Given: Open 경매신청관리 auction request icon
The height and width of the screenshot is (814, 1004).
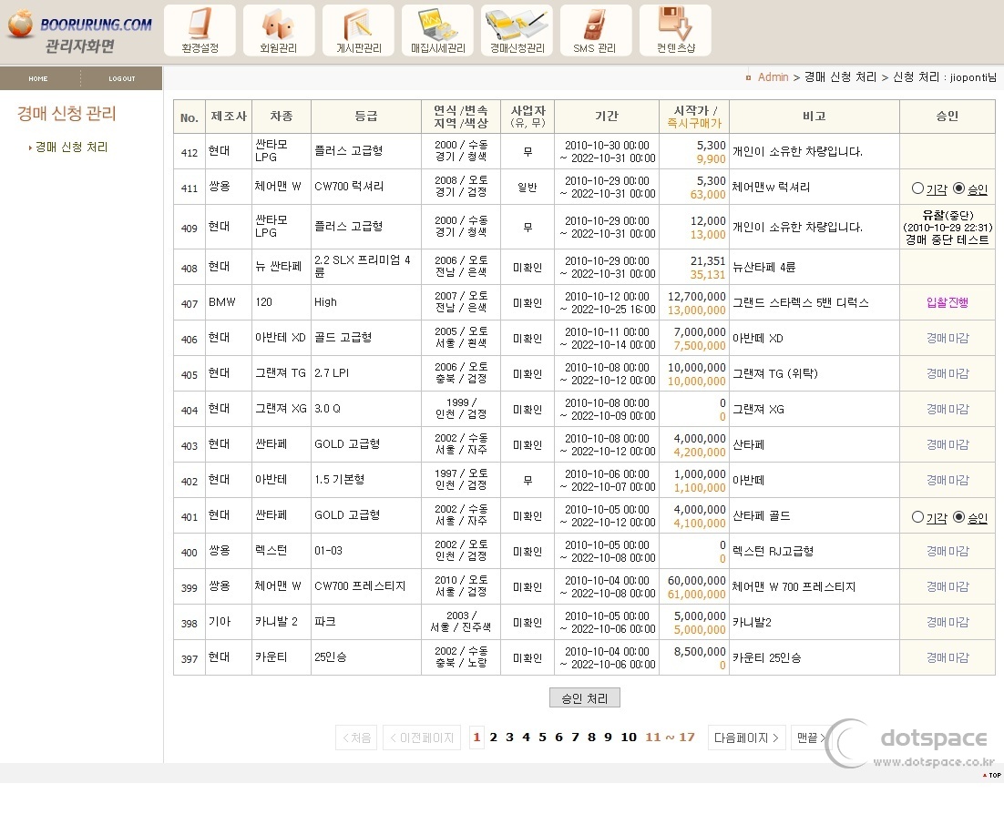Looking at the screenshot, I should pos(516,30).
